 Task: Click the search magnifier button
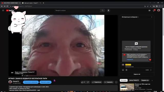coord(102,10)
